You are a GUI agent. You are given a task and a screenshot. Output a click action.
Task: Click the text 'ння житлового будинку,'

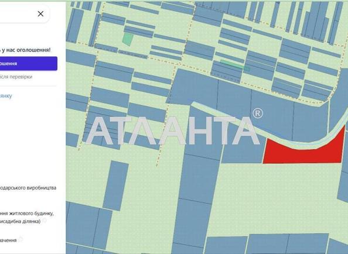(x=26, y=214)
